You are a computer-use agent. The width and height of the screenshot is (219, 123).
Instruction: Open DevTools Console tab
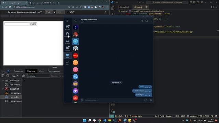(x=31, y=71)
